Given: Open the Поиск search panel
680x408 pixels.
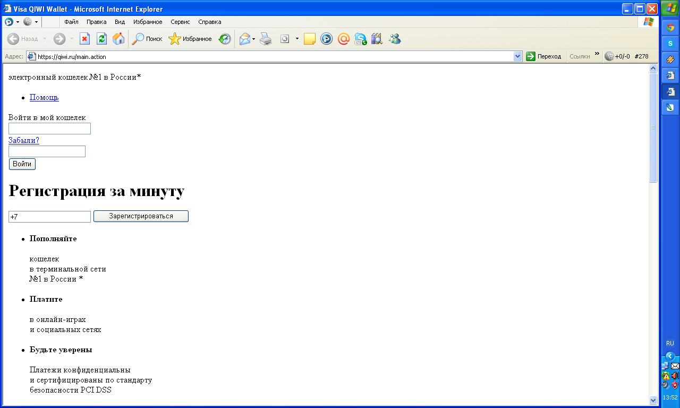Looking at the screenshot, I should click(147, 39).
